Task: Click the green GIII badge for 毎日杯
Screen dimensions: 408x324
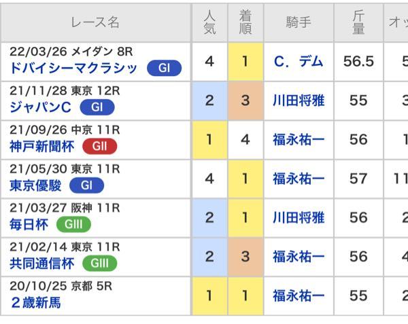Action: click(73, 224)
